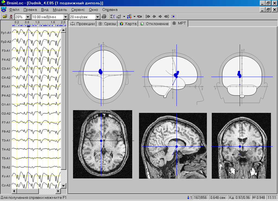
Task: Switch to the Карта tab
Action: 128,24
